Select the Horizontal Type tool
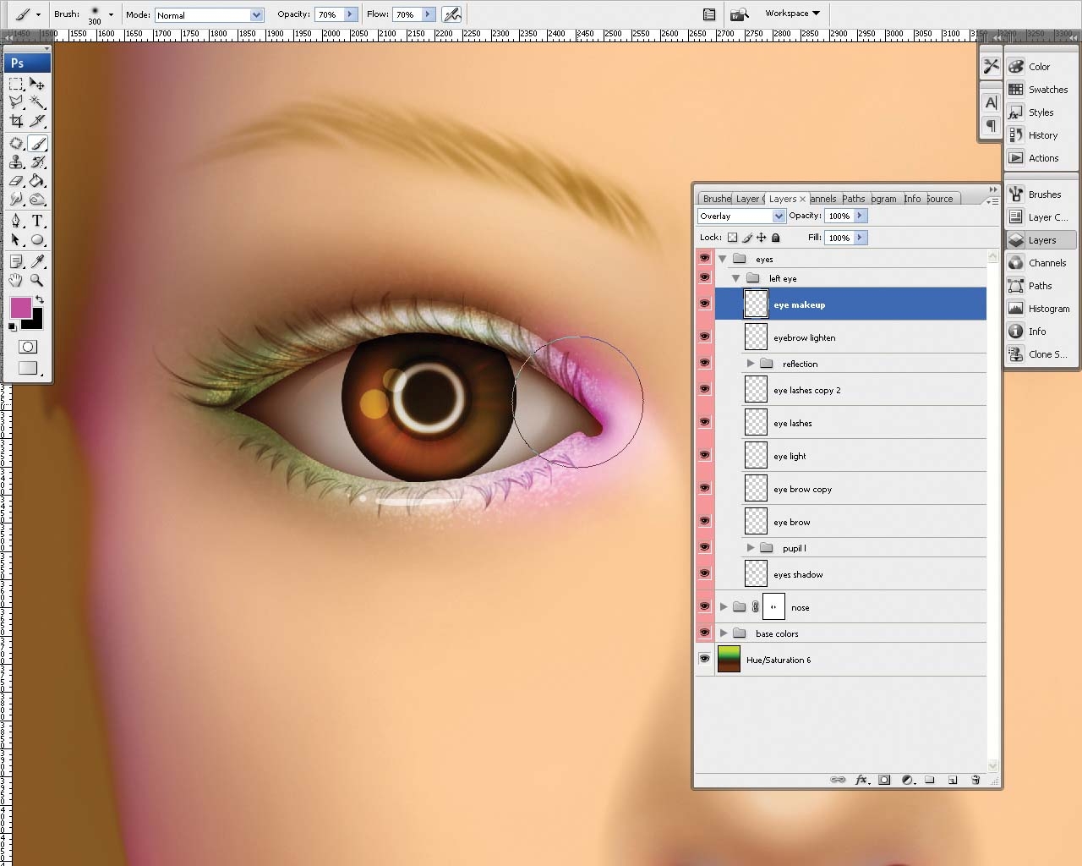 pos(37,222)
